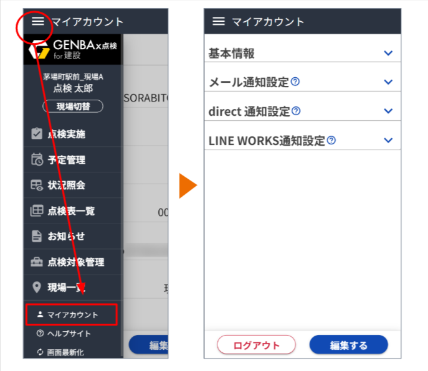The image size is (428, 371).
Task: Click the 予定管理 calendar clock icon
Action: click(37, 159)
